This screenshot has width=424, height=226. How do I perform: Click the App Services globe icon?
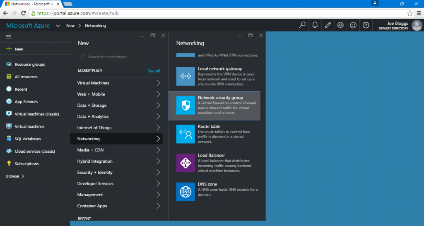tap(9, 101)
